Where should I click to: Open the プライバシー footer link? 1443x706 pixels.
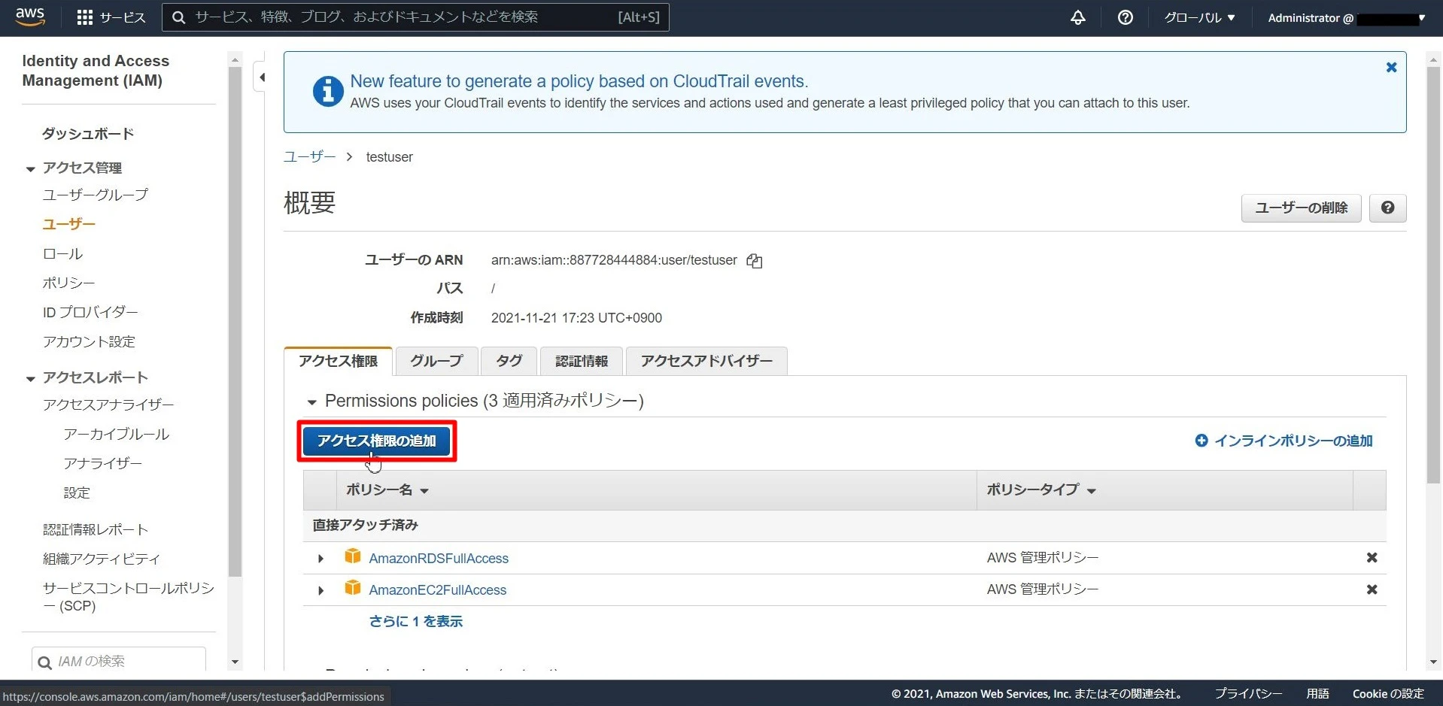(1248, 694)
